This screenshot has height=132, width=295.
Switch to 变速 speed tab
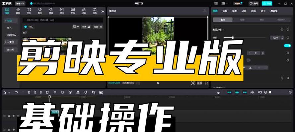pyautogui.click(x=234, y=11)
